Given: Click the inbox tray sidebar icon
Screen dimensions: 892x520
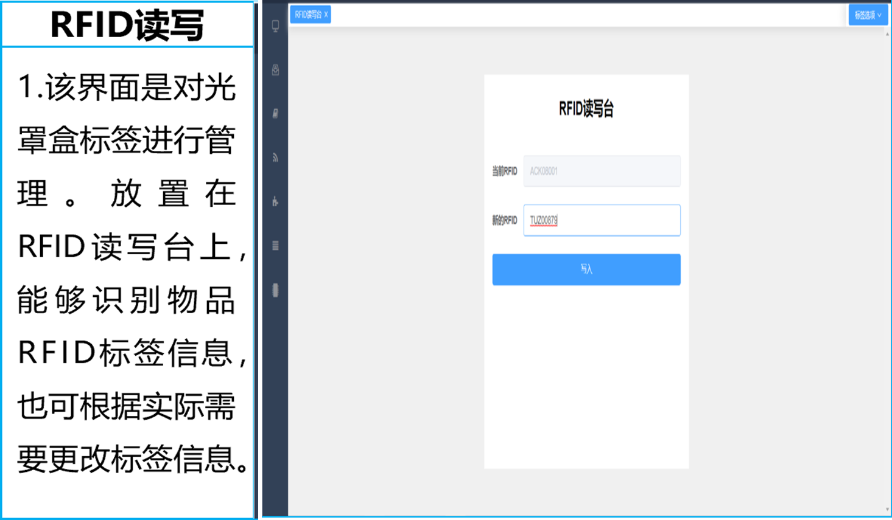Looking at the screenshot, I should [275, 70].
